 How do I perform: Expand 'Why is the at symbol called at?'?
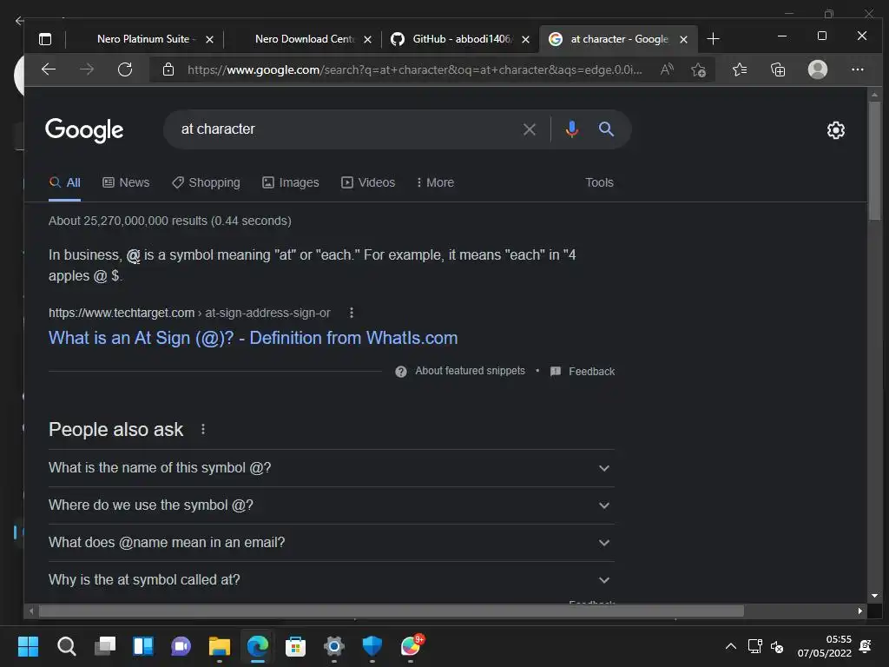[331, 579]
